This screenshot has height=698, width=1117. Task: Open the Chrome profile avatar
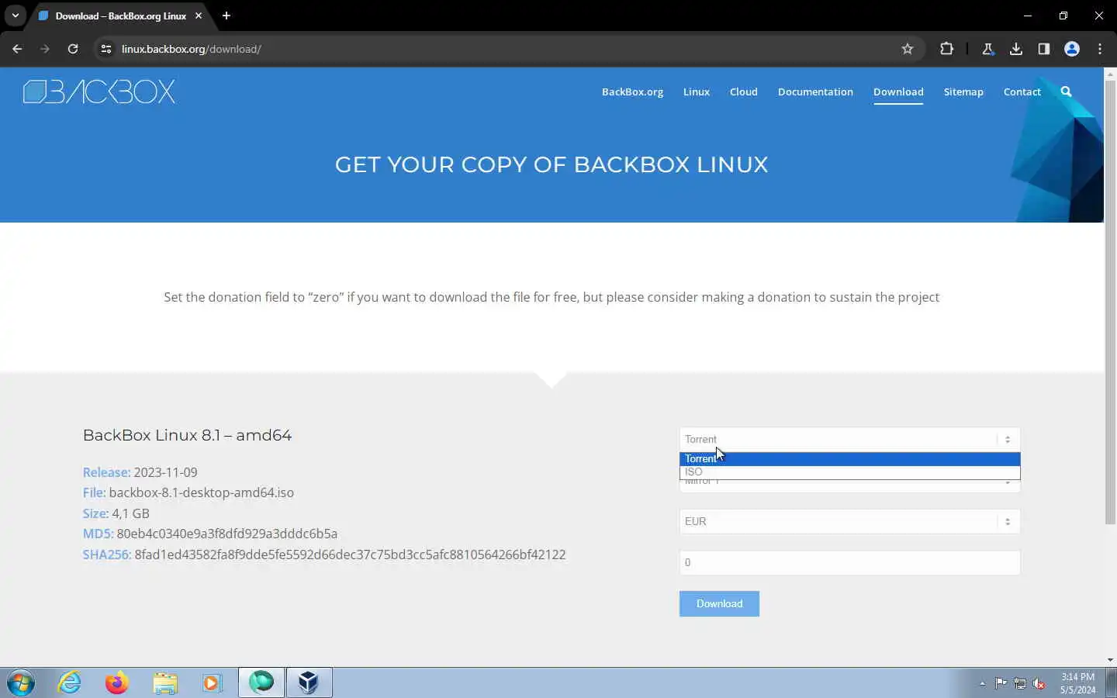[1072, 49]
